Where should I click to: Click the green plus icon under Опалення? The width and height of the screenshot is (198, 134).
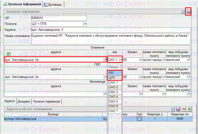[x=8, y=54]
